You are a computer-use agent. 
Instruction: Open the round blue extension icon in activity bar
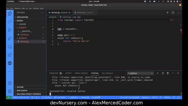point(10,63)
